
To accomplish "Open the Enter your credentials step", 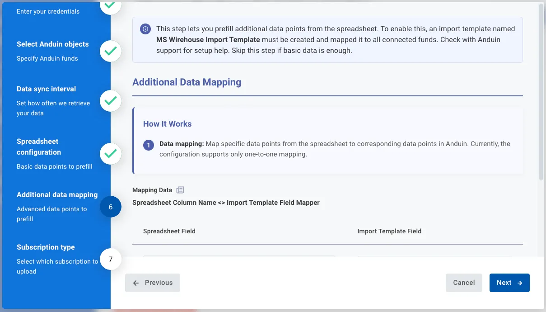I will click(48, 11).
